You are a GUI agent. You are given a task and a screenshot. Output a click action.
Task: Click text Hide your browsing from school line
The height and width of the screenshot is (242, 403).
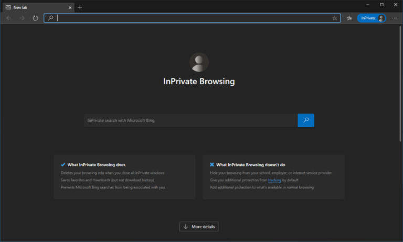271,173
